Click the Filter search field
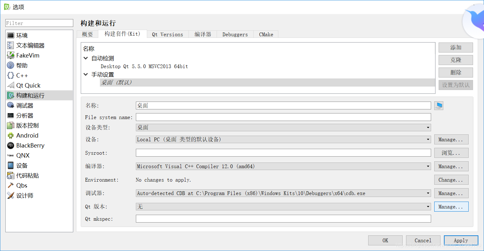The image size is (484, 251). pos(39,23)
